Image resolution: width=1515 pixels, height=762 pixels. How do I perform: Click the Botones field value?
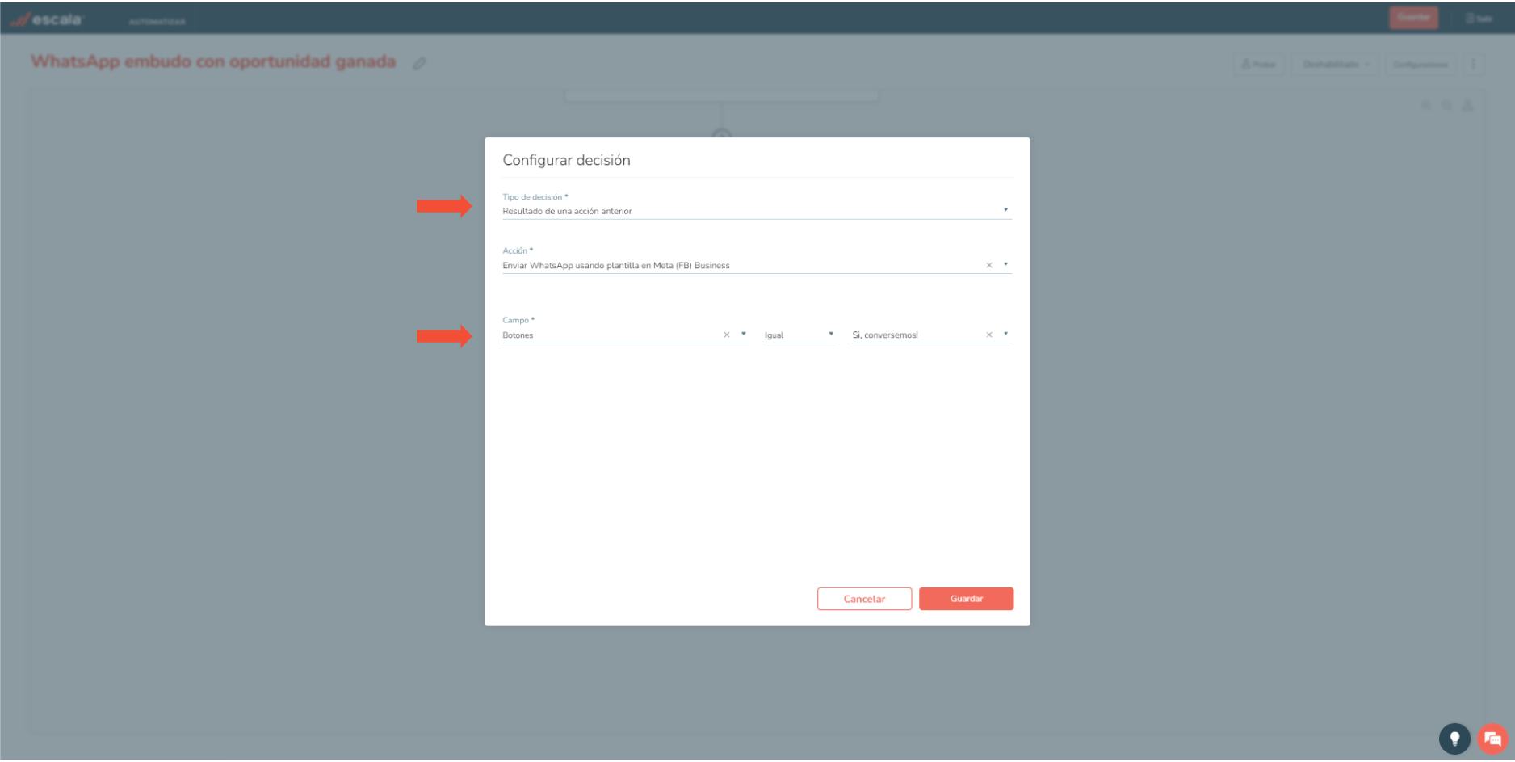[518, 335]
